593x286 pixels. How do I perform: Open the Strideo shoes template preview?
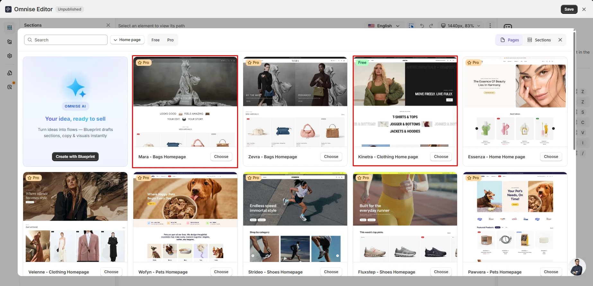tap(295, 217)
